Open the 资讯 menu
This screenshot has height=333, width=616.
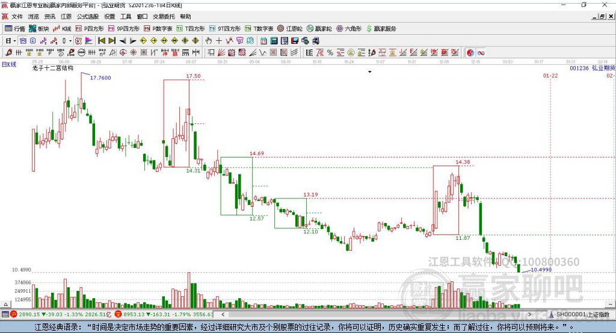click(50, 16)
